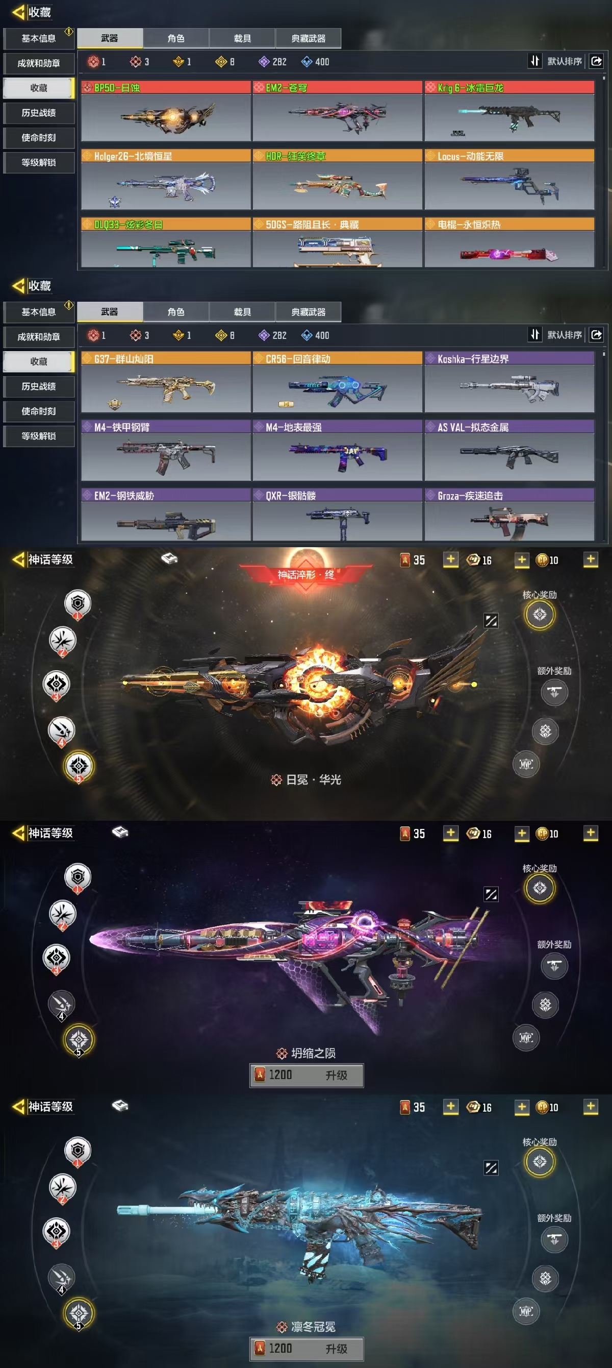Click the card icon beside 神话淬形·终 banner
The width and height of the screenshot is (612, 1368).
[169, 558]
